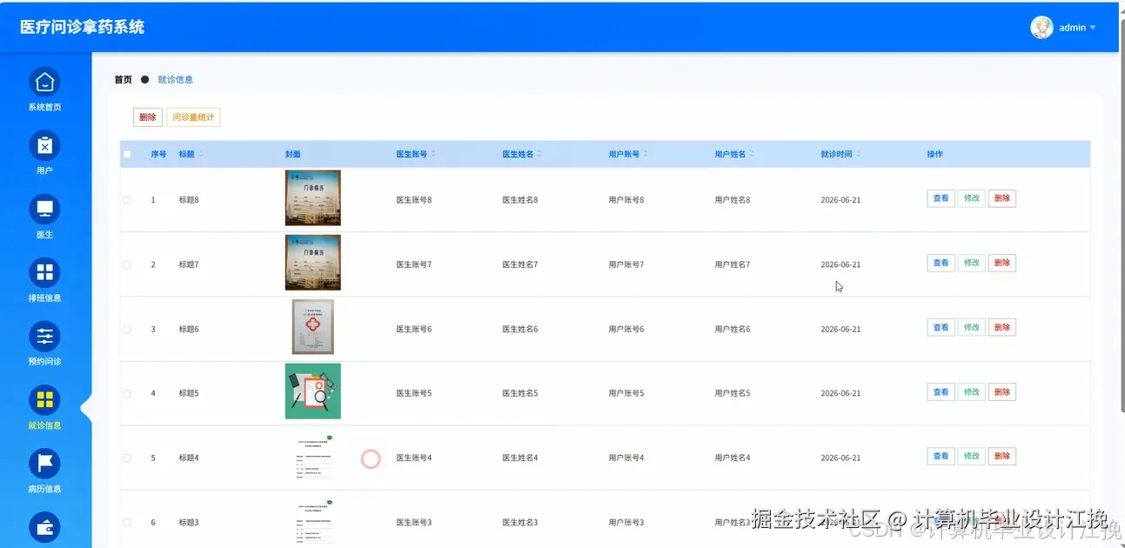Click 查看 on the 标题7 row
1125x548 pixels.
pyautogui.click(x=940, y=262)
